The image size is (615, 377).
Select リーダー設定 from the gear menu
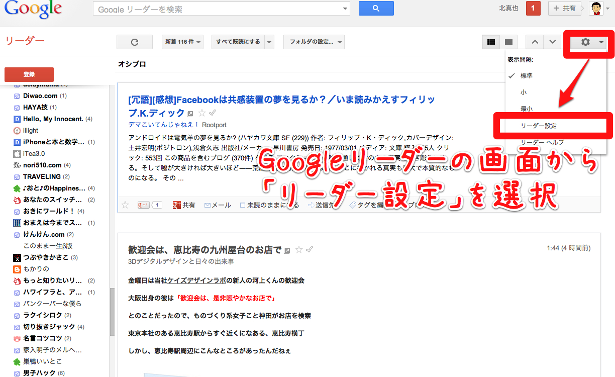click(539, 126)
